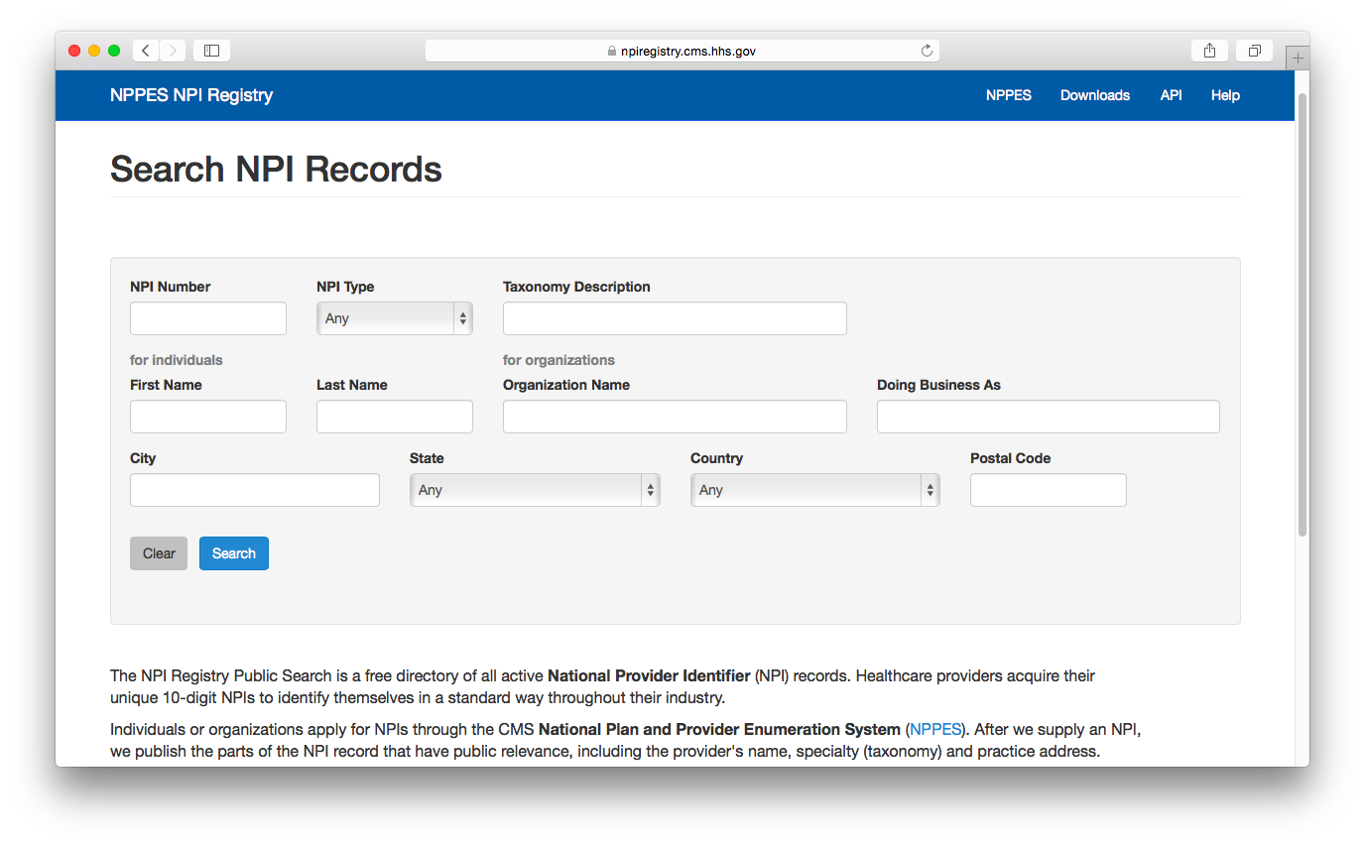Open the browser sidebar panel
Image resolution: width=1365 pixels, height=846 pixels.
[x=211, y=50]
